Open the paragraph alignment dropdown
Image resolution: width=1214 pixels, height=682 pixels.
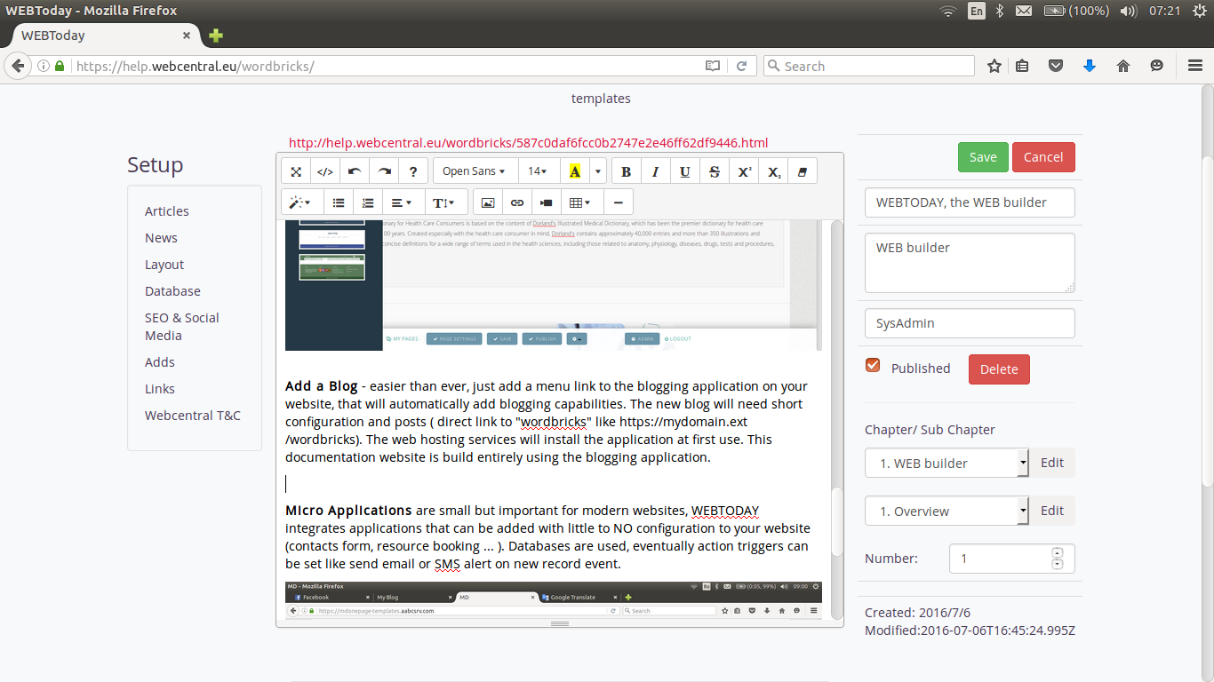click(x=402, y=202)
